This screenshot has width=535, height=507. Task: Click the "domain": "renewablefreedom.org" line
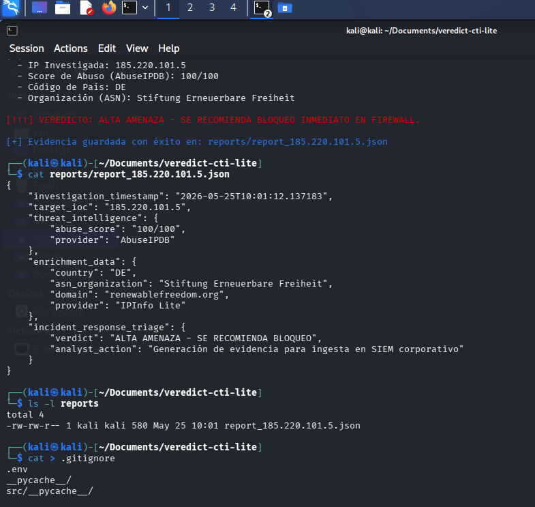140,295
